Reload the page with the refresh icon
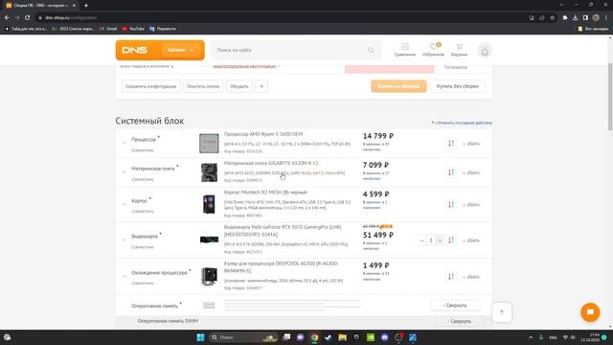613x345 pixels. point(27,17)
